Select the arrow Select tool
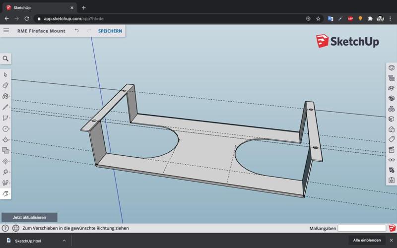397x248 pixels. click(x=5, y=75)
